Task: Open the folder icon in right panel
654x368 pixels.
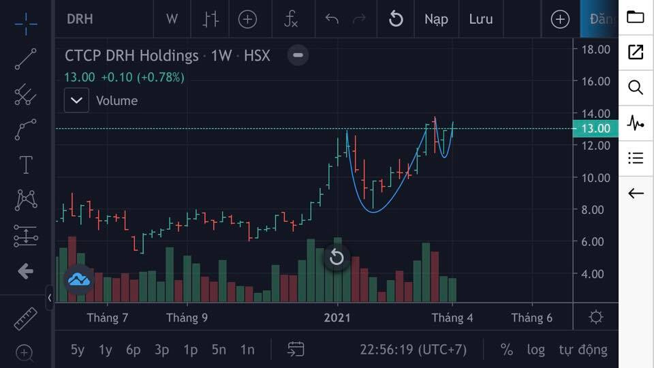Action: 635,17
